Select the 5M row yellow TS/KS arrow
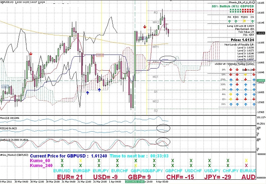266x184 pixels. pyautogui.click(x=245, y=75)
